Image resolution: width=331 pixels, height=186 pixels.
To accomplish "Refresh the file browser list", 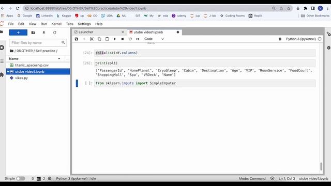I will point(55,33).
